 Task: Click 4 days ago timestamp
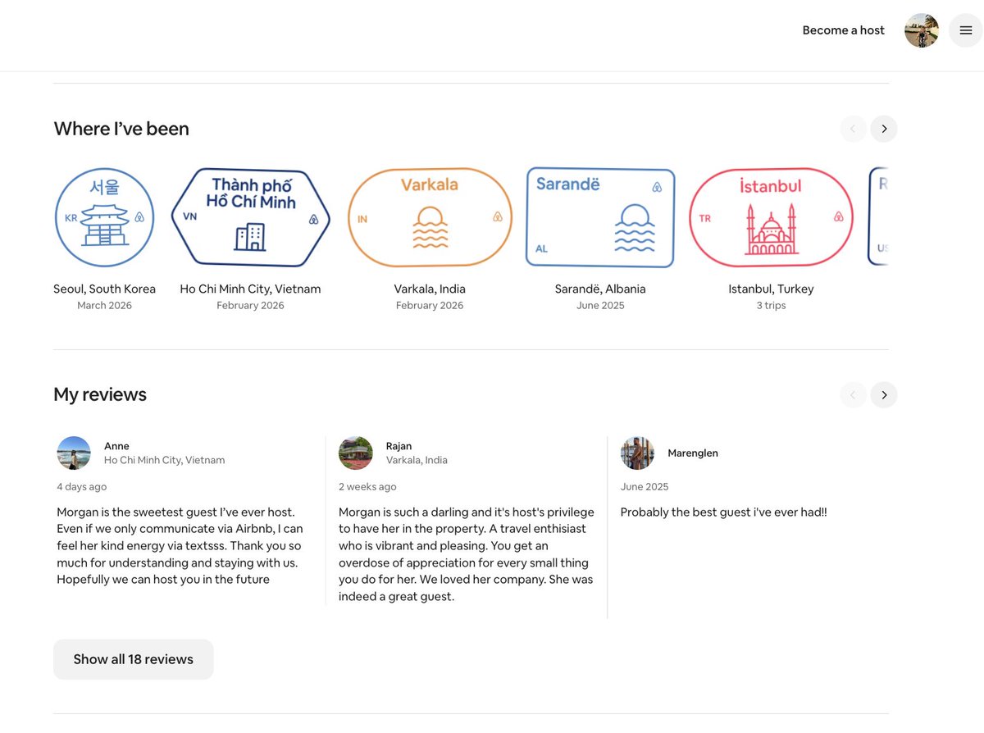click(x=81, y=487)
